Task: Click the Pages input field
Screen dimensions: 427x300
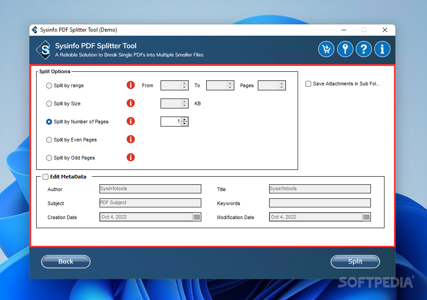Action: 268,85
